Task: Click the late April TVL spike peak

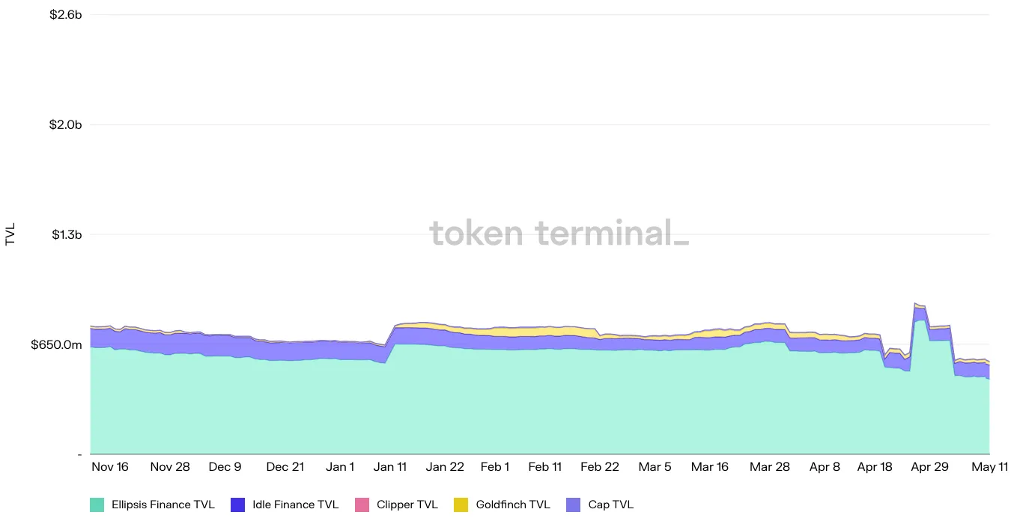Action: click(x=916, y=303)
